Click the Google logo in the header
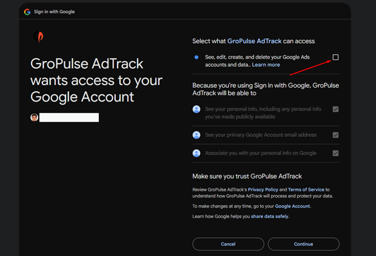376x256 pixels. pyautogui.click(x=27, y=11)
